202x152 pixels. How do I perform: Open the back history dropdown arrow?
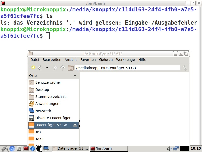click(47, 68)
